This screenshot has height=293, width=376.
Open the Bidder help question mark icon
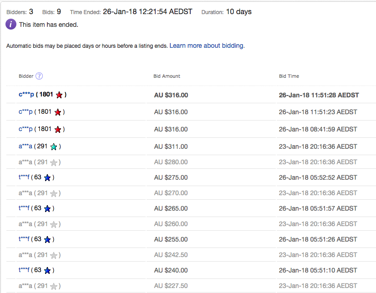[39, 76]
